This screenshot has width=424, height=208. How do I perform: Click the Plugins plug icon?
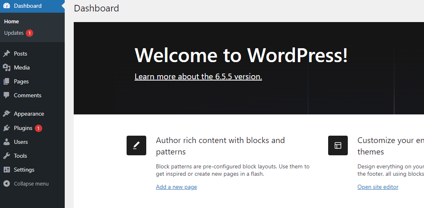pos(7,128)
